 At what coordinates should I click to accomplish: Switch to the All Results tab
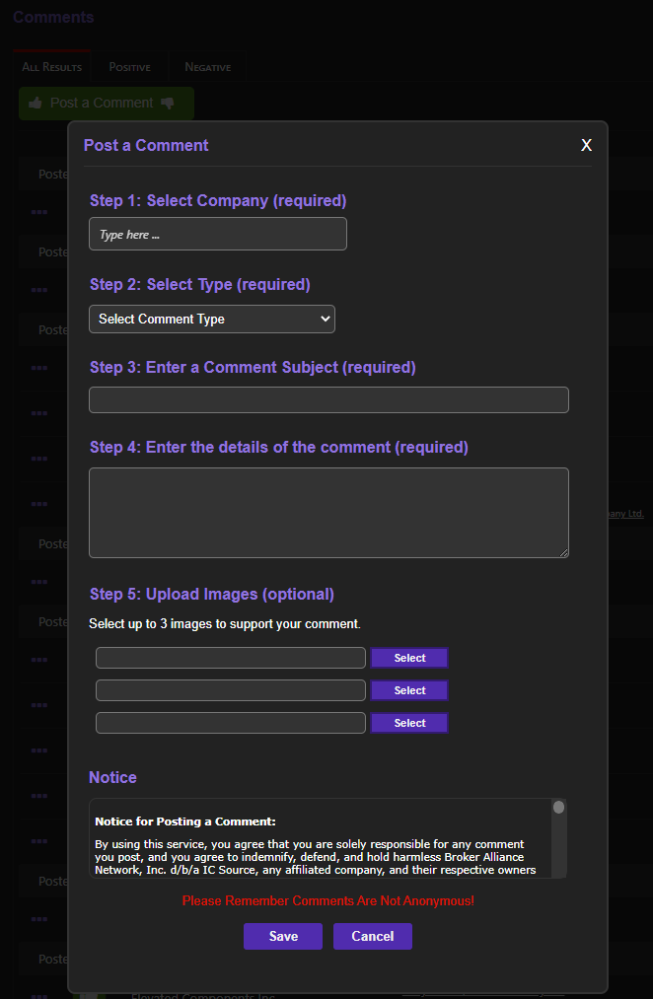[x=52, y=67]
